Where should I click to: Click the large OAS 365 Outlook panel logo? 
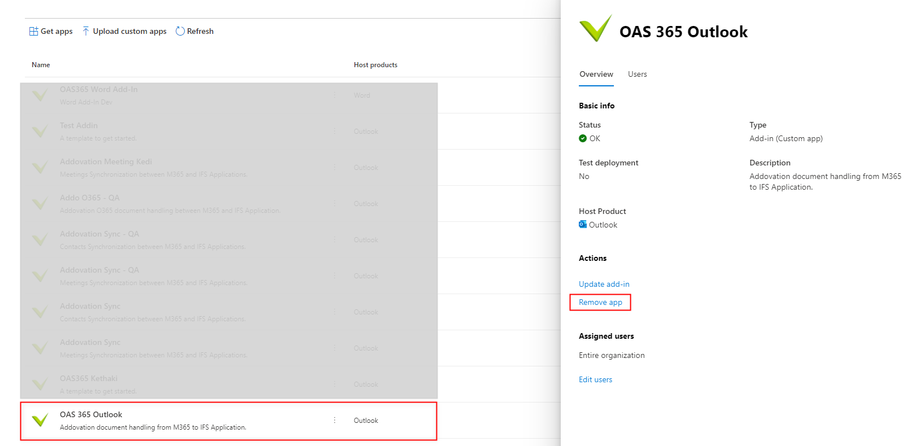[x=596, y=28]
